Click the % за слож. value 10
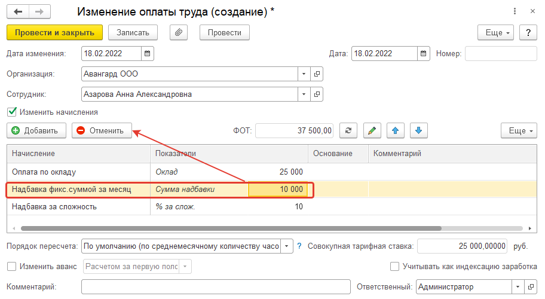The width and height of the screenshot is (545, 299). point(299,206)
